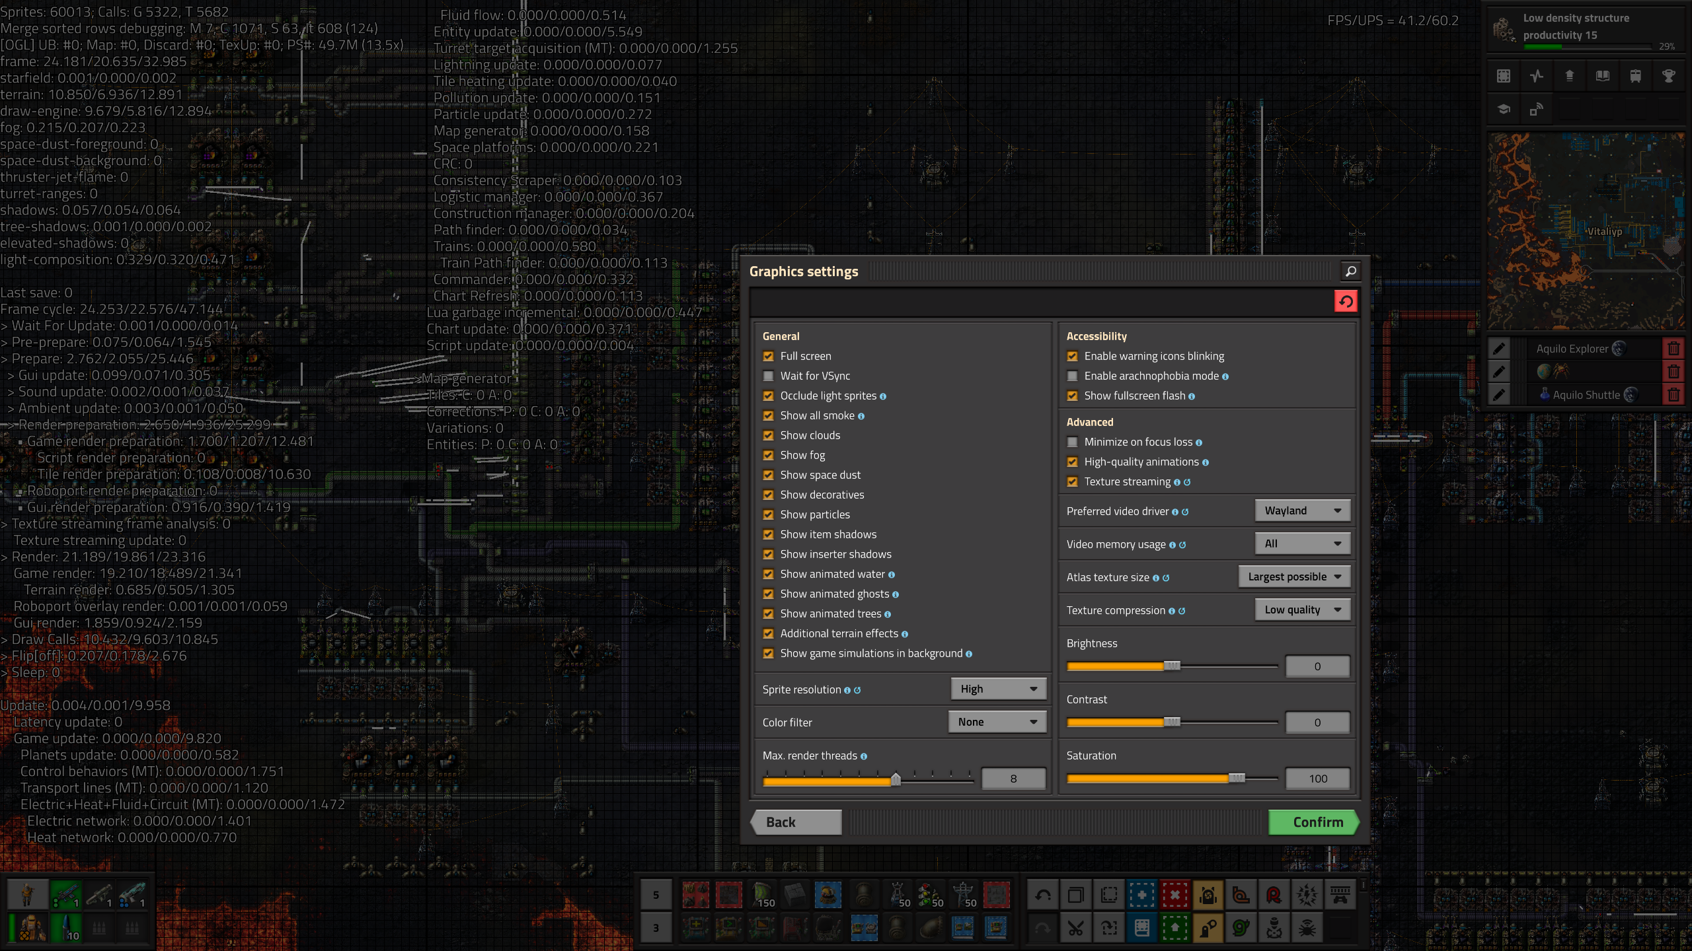Image resolution: width=1692 pixels, height=951 pixels.
Task: Click the green Confirm button
Action: (x=1314, y=822)
